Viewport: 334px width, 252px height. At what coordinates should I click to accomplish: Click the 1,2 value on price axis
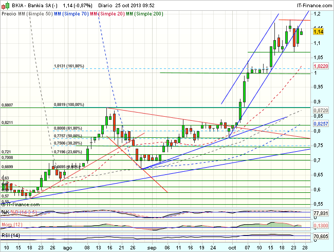317,14
